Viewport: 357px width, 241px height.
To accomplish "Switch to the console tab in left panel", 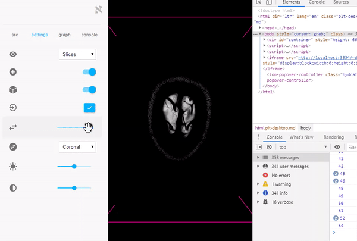I will coord(89,35).
